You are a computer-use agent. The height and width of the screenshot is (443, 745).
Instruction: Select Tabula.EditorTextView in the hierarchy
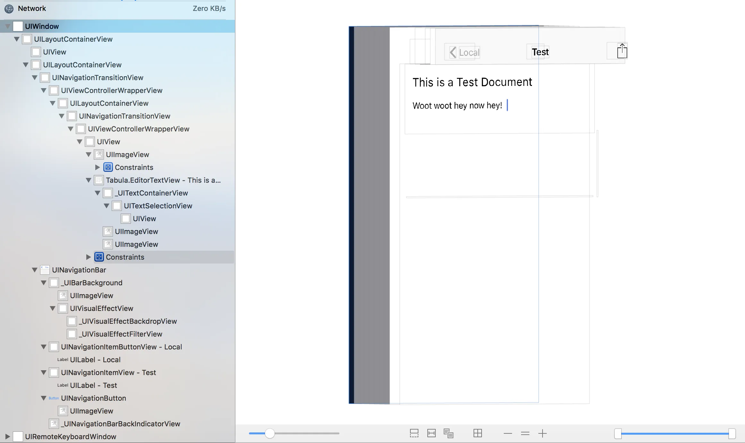[163, 180]
